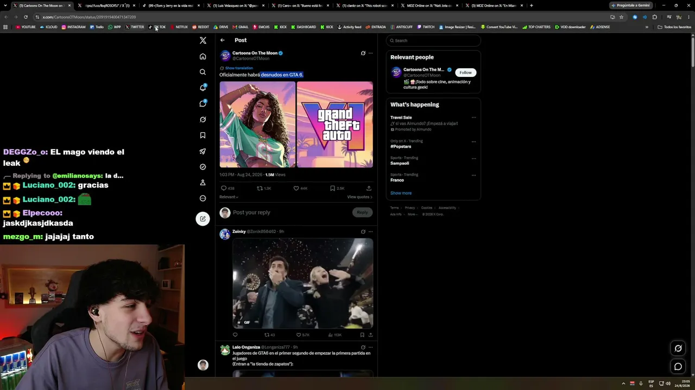Open Chat messages icon in sidebar
This screenshot has height=390, width=695.
tap(203, 103)
